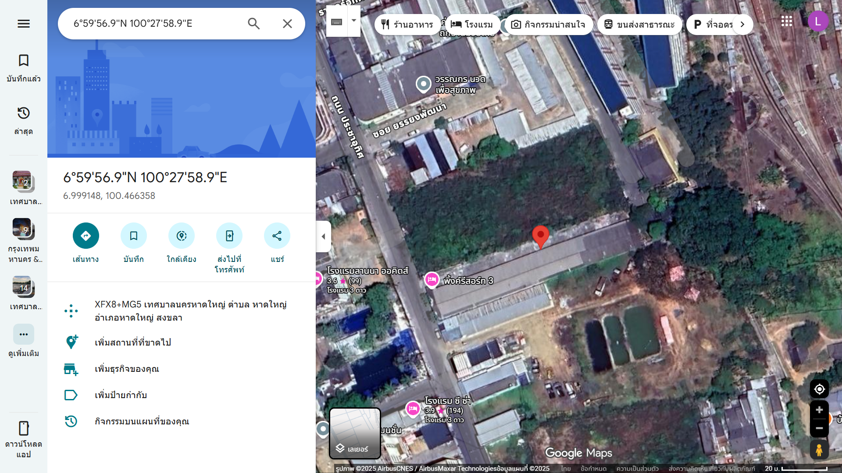Select the โรงแรม (hotels) category

(472, 25)
